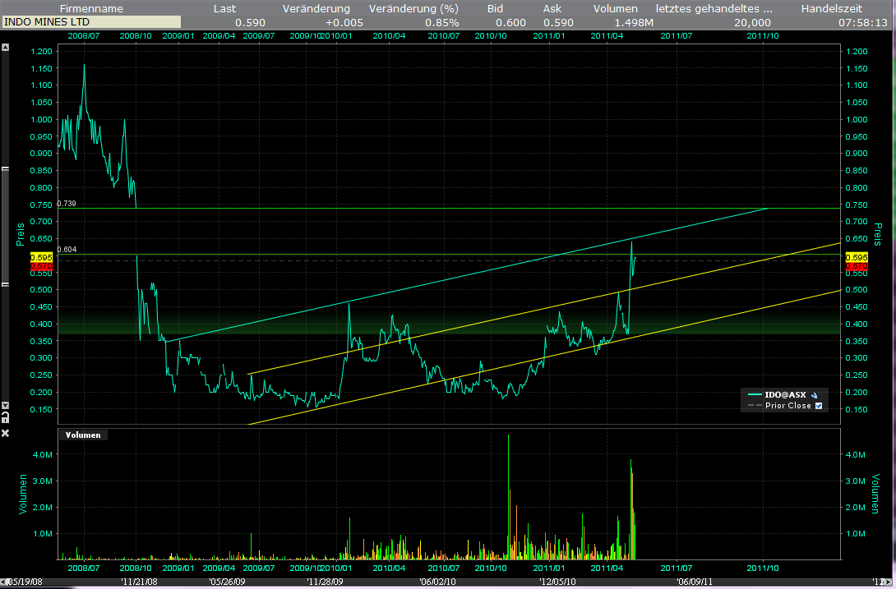Click the Firmenname column header
The width and height of the screenshot is (896, 589).
point(91,7)
